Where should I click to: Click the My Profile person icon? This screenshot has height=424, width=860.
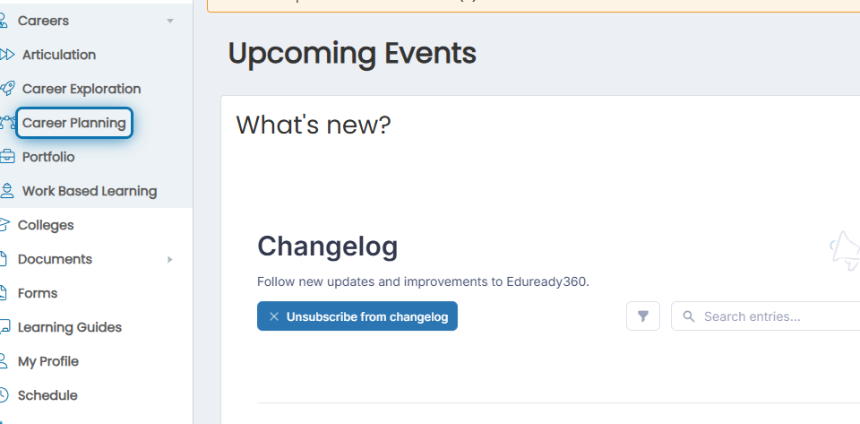point(4,361)
